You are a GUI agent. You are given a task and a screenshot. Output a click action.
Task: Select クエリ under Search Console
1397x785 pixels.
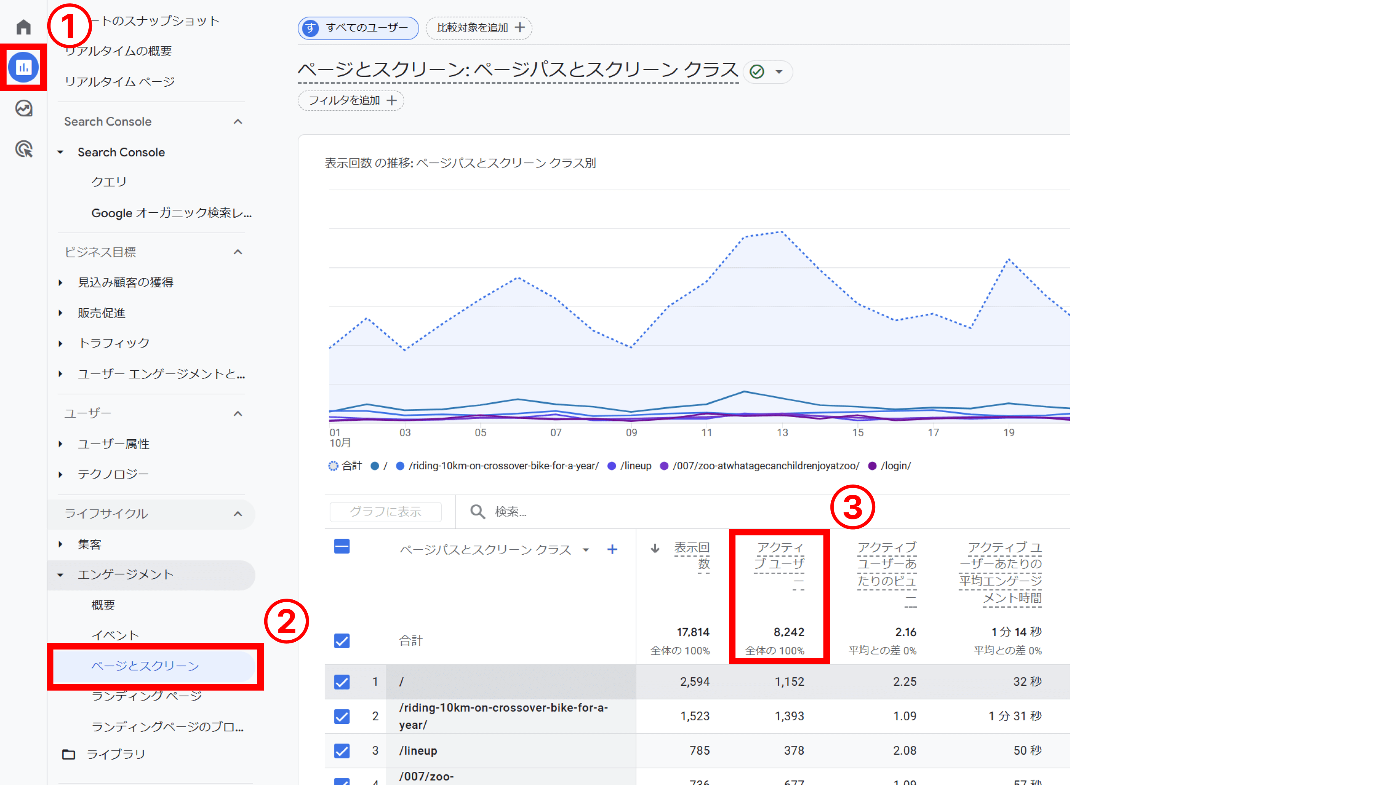pyautogui.click(x=108, y=182)
